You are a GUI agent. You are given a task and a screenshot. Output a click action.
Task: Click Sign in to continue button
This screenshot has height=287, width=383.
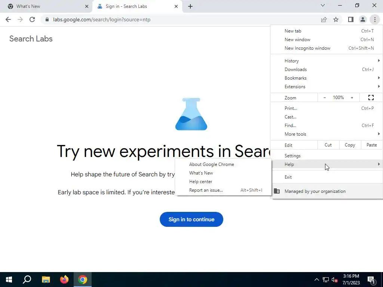(x=191, y=219)
